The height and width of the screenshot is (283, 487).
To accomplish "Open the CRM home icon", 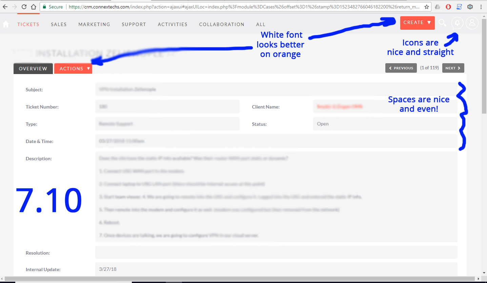I will pos(5,24).
